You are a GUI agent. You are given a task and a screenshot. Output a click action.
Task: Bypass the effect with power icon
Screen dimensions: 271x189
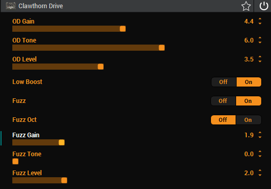pos(264,6)
